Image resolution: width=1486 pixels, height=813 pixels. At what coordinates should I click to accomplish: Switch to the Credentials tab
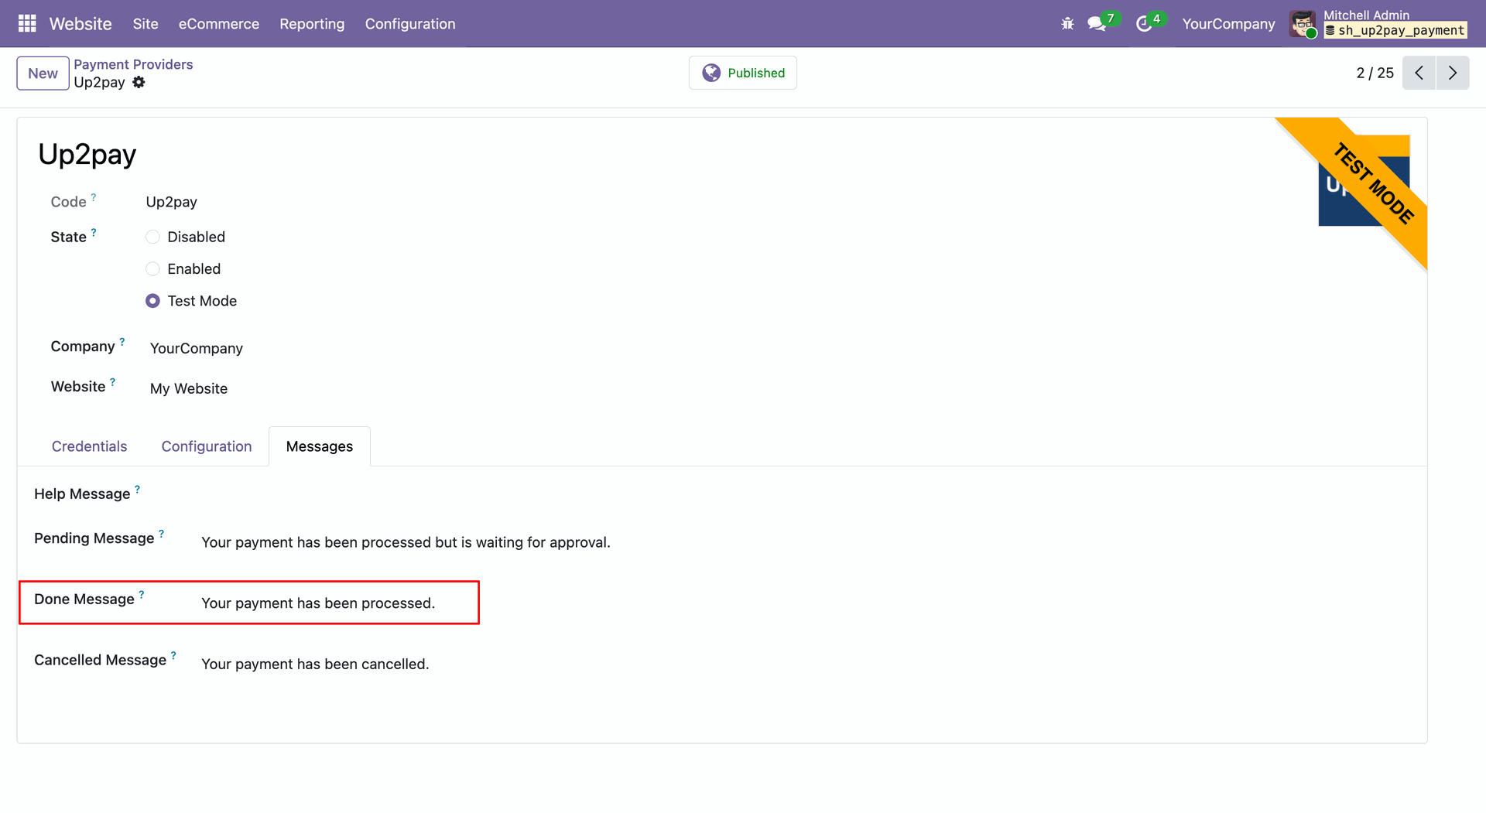point(89,446)
